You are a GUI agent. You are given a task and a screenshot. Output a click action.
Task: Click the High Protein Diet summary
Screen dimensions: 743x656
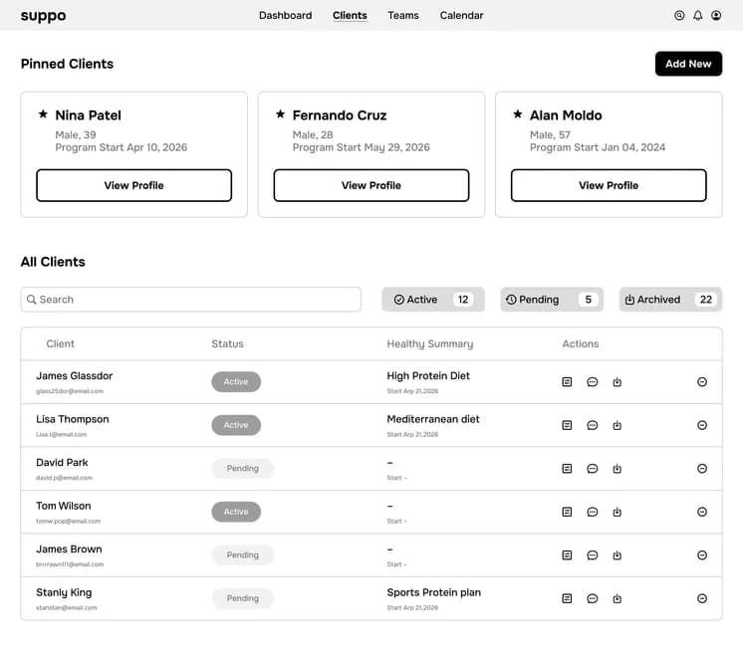[x=428, y=376]
